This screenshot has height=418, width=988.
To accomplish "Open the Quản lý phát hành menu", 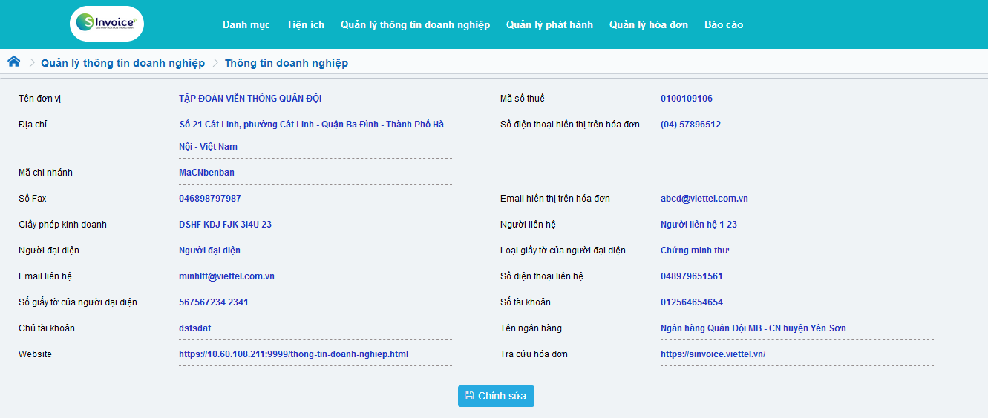I will (549, 24).
